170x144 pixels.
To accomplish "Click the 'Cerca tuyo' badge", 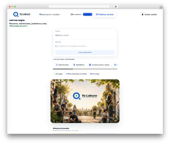I will pyautogui.click(x=95, y=74).
